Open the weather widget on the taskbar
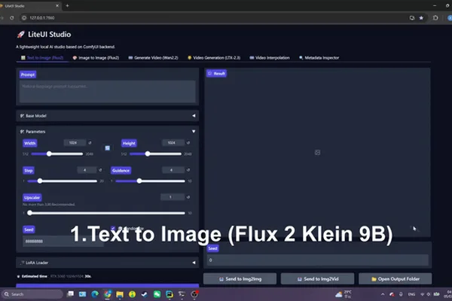 344,294
